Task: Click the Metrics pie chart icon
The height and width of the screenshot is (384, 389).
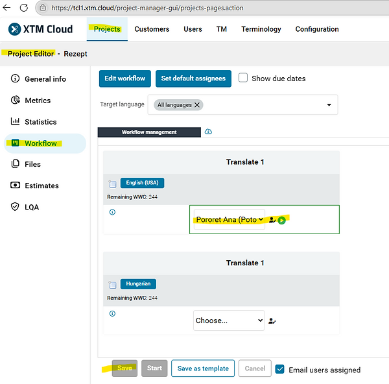Action: [x=15, y=100]
